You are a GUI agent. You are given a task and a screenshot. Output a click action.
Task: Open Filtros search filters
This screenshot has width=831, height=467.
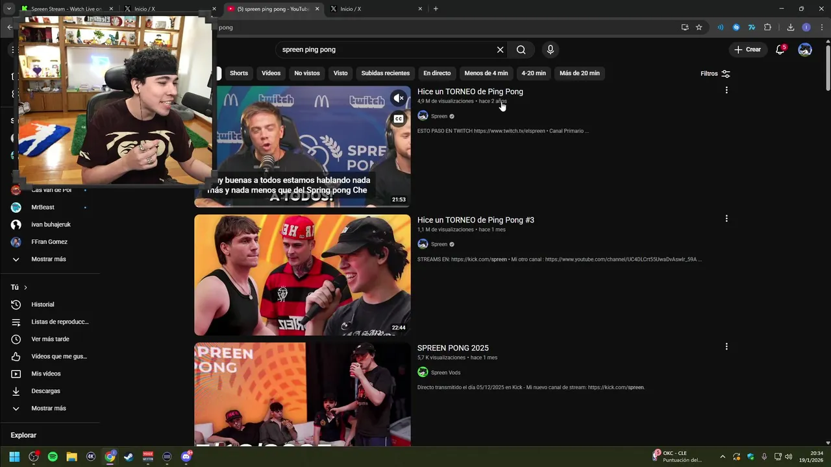point(715,74)
